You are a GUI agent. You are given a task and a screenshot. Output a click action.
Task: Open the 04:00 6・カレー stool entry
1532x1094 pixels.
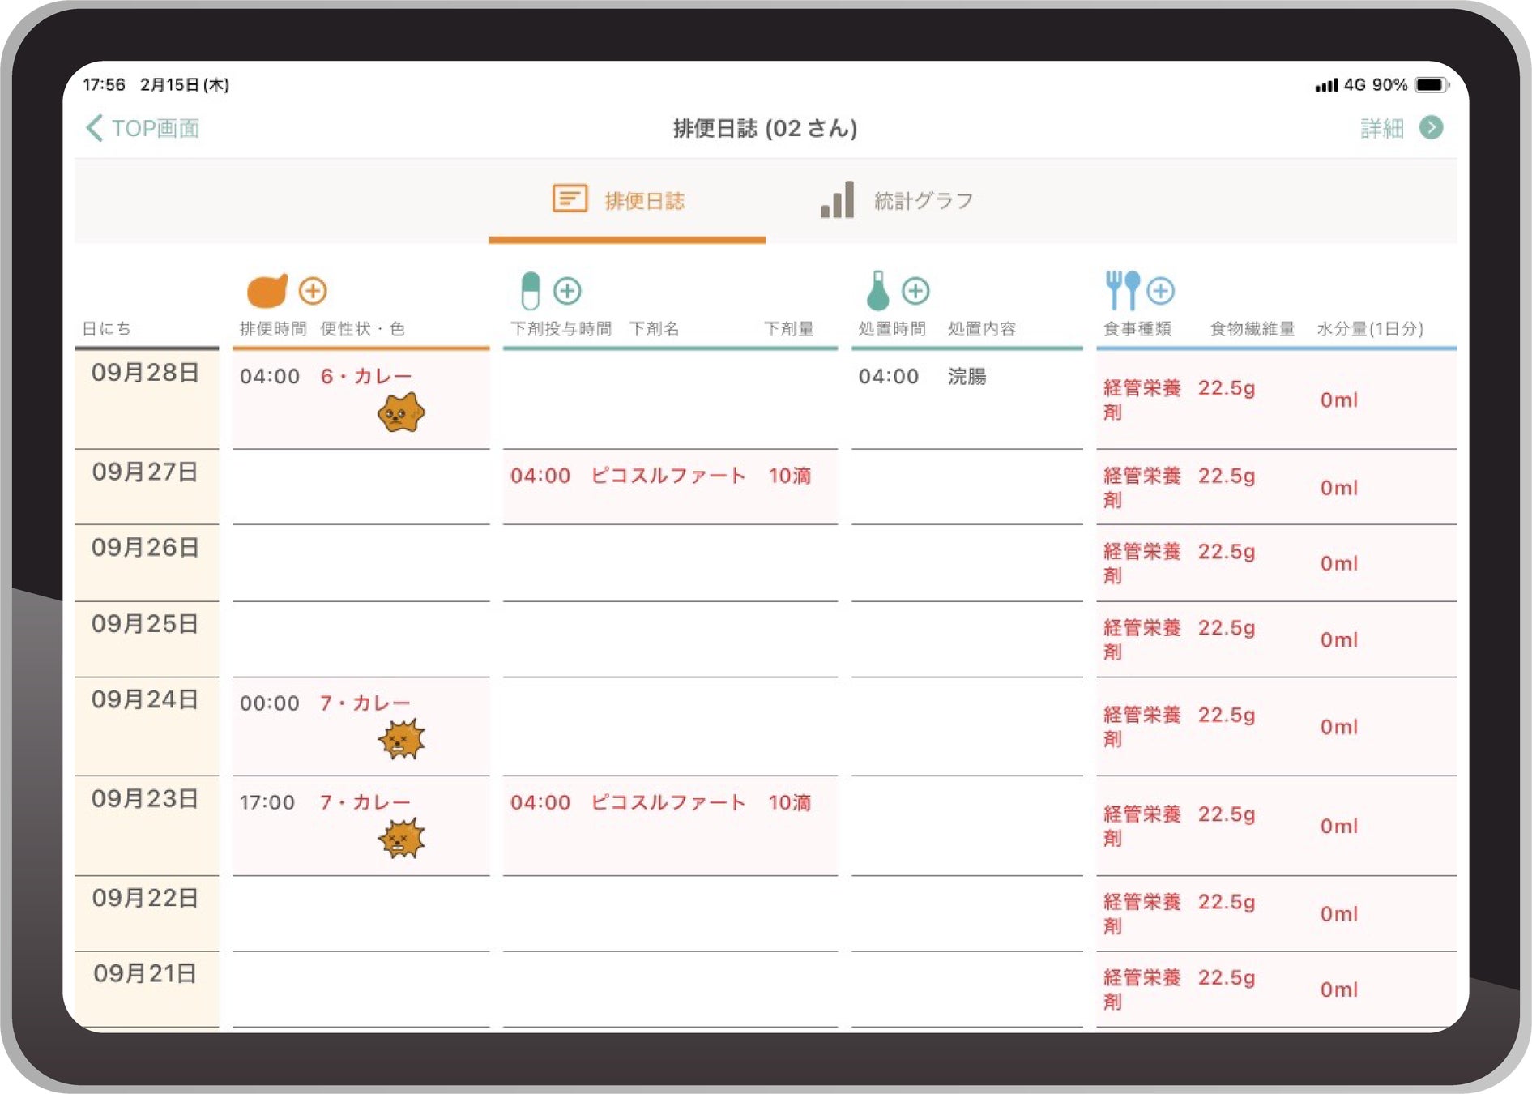pyautogui.click(x=361, y=399)
